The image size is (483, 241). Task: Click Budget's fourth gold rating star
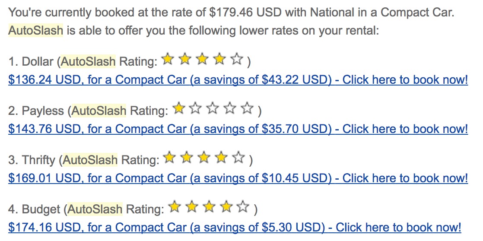[226, 207]
